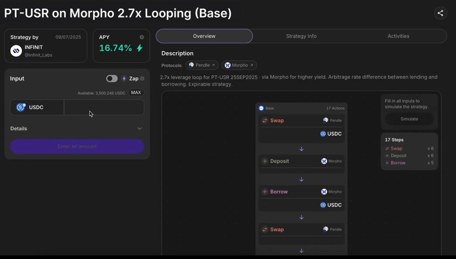The height and width of the screenshot is (259, 456).
Task: Toggle the Zap switch on
Action: (x=112, y=78)
